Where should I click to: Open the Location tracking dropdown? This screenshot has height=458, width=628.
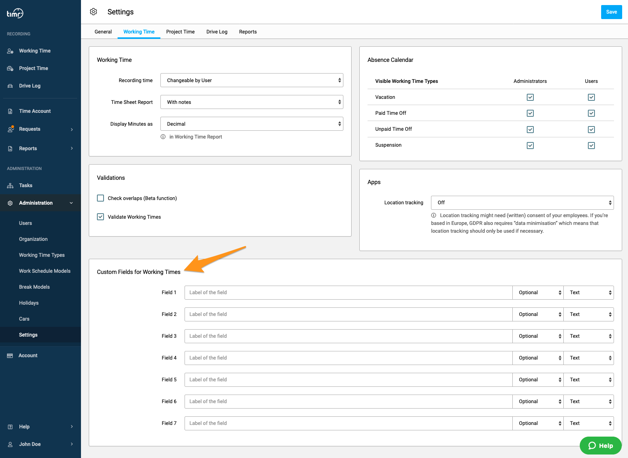point(522,203)
